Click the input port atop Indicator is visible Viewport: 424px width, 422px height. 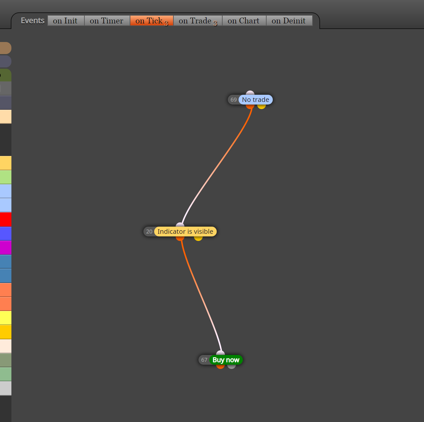coord(180,225)
